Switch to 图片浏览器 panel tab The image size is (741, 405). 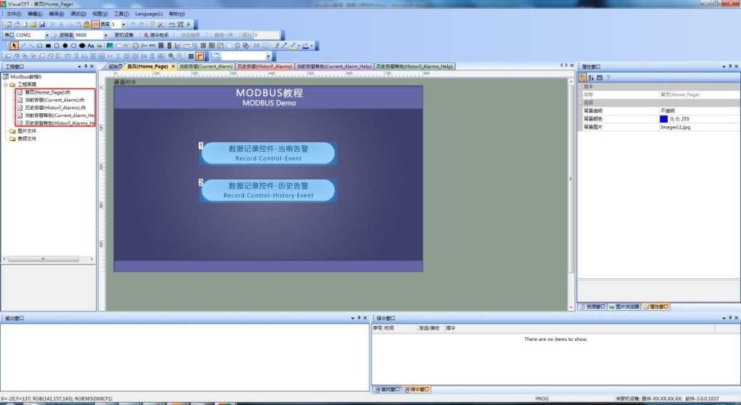pyautogui.click(x=624, y=307)
